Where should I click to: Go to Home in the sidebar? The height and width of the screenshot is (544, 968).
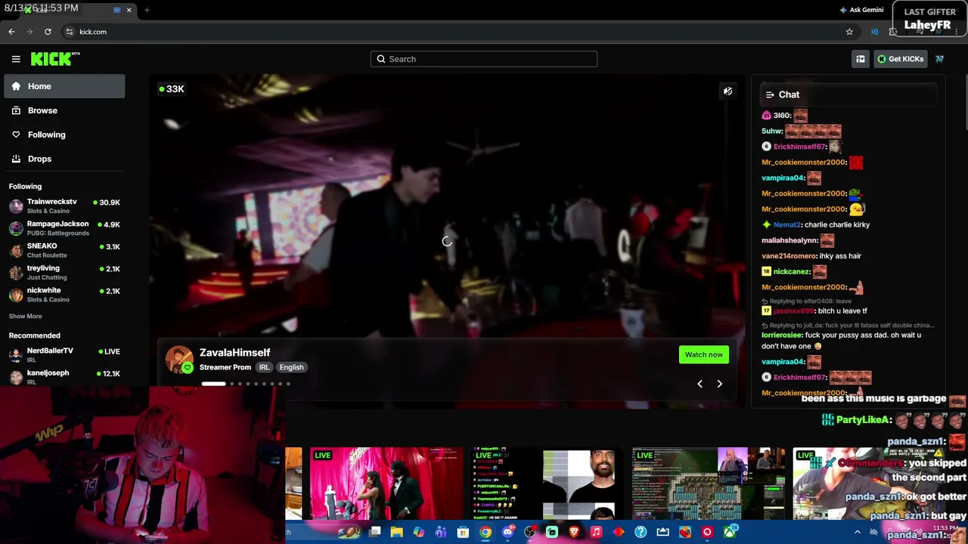(x=64, y=86)
